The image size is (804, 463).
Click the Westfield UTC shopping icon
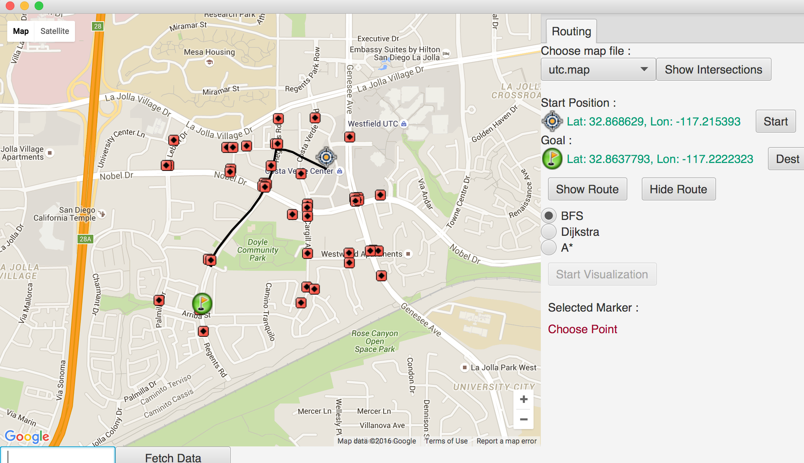pos(404,124)
